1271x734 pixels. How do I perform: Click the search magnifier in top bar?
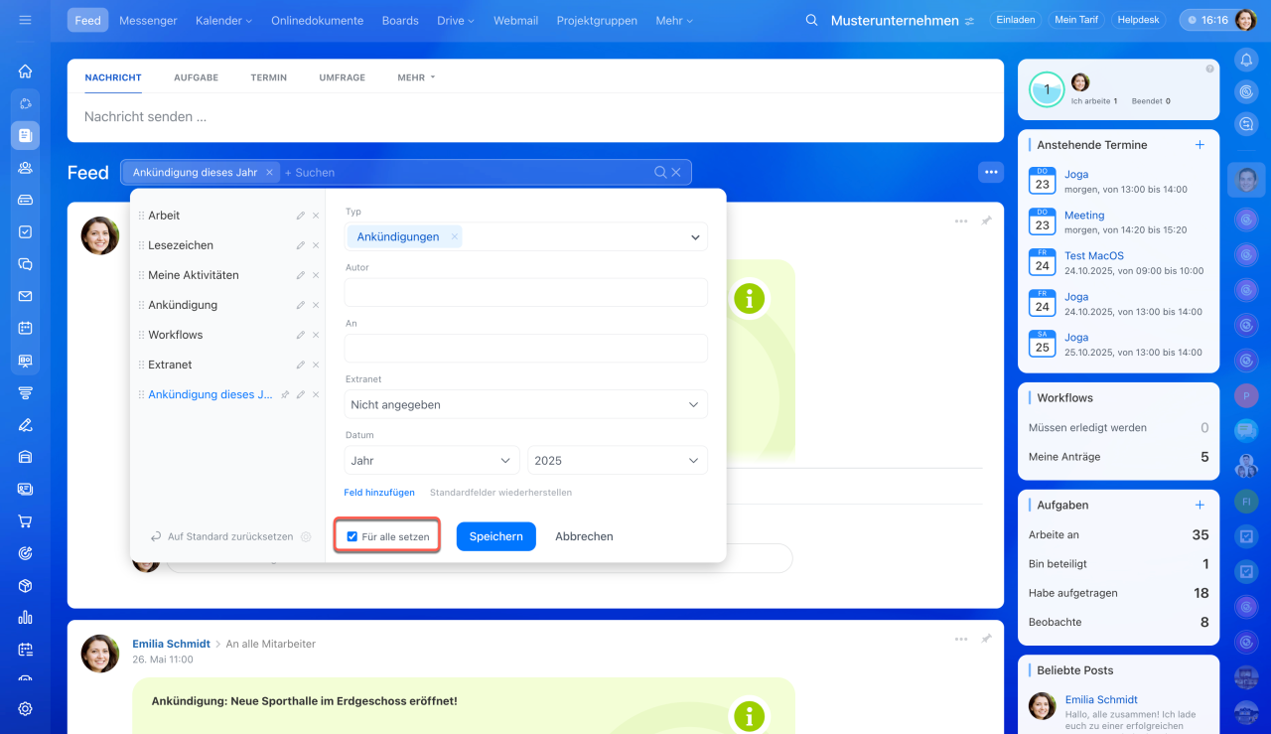[811, 20]
